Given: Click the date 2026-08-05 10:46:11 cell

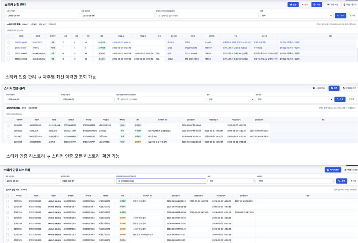Looking at the screenshot, I should [121, 42].
